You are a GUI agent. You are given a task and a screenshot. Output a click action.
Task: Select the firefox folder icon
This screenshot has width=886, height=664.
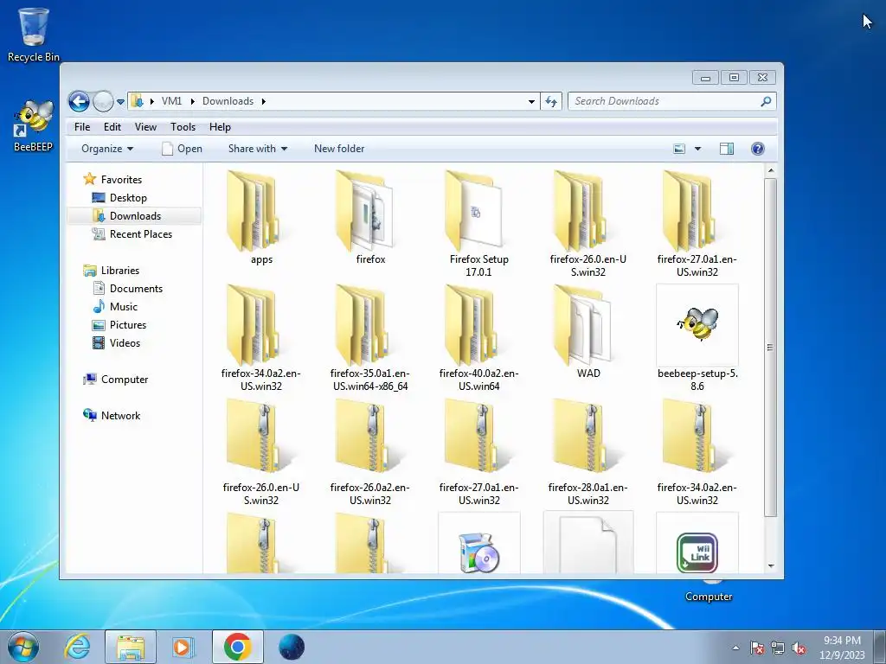tap(363, 213)
